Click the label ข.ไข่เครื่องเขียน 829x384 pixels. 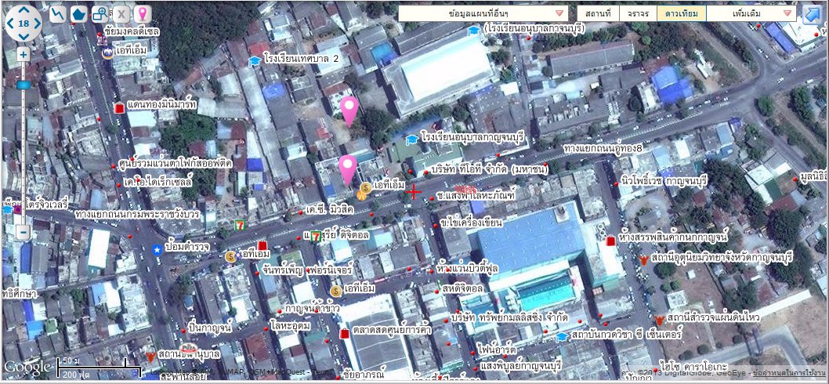pos(471,222)
